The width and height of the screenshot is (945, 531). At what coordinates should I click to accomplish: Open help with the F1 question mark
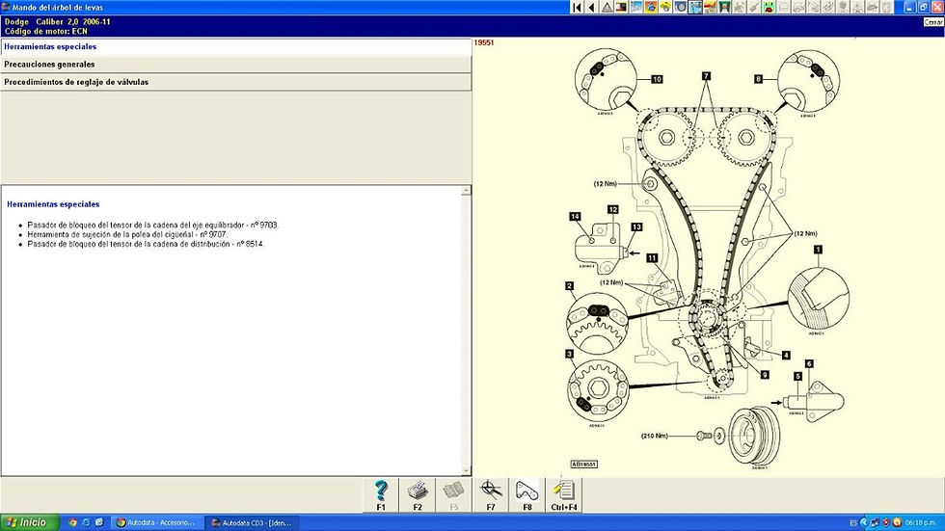click(x=381, y=495)
